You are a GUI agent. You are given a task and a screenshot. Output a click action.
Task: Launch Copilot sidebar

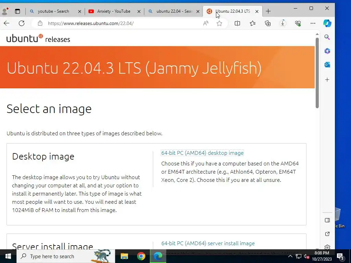[327, 23]
